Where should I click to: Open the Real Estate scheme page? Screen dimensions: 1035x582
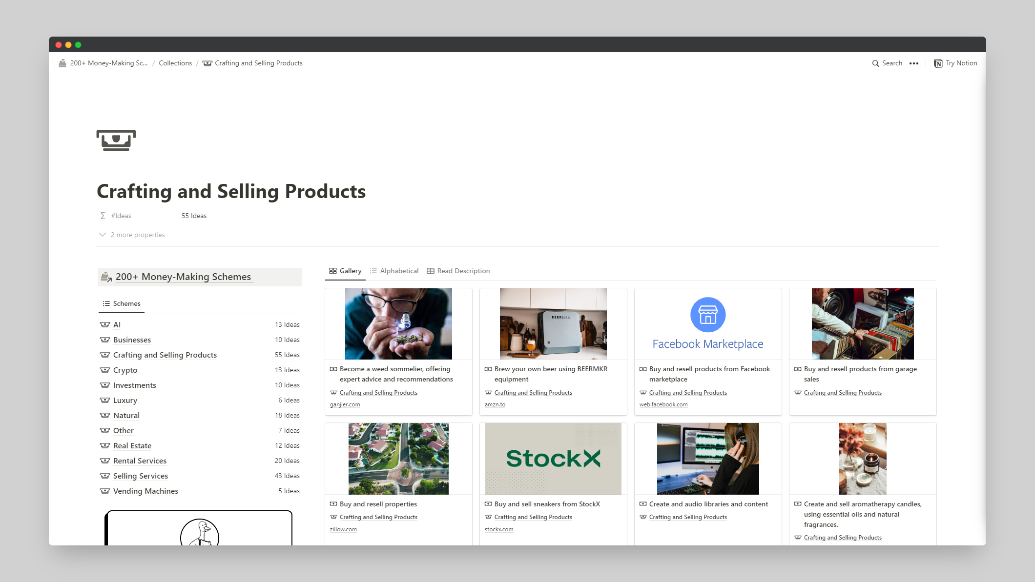pyautogui.click(x=132, y=445)
